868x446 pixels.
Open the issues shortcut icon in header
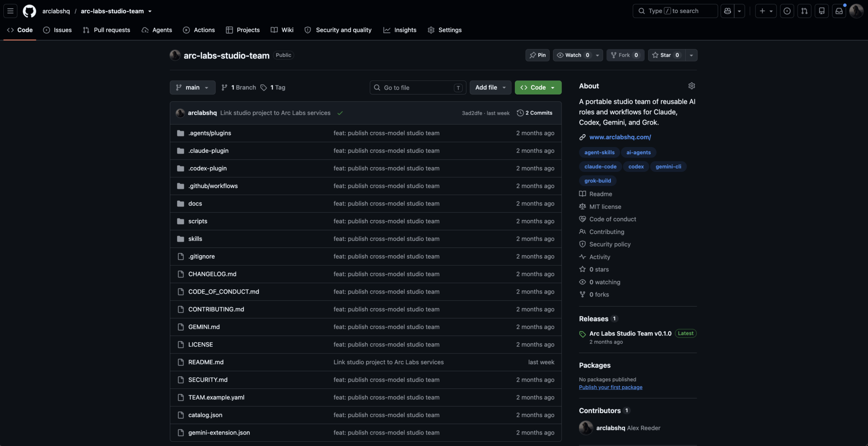(787, 11)
